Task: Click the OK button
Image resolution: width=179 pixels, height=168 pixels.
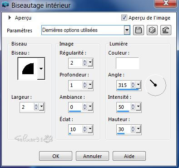Action: (x=55, y=156)
